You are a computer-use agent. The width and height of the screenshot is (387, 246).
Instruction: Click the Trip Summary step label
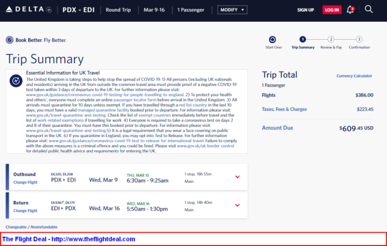point(303,47)
